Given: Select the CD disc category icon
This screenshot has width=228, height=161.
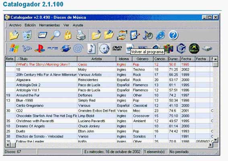Looking at the screenshot, I should pyautogui.click(x=104, y=48).
